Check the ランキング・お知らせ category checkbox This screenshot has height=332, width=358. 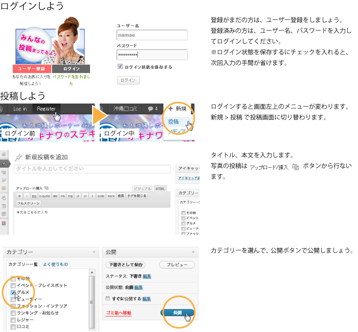point(13,313)
